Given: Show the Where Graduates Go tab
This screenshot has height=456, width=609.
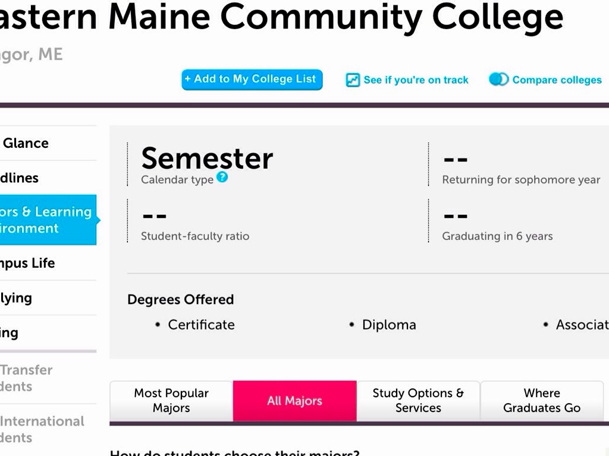Looking at the screenshot, I should click(542, 401).
